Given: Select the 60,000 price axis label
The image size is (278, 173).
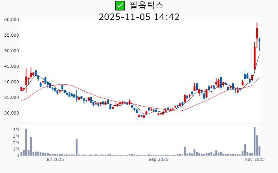Looking at the screenshot, I should 11,20.
